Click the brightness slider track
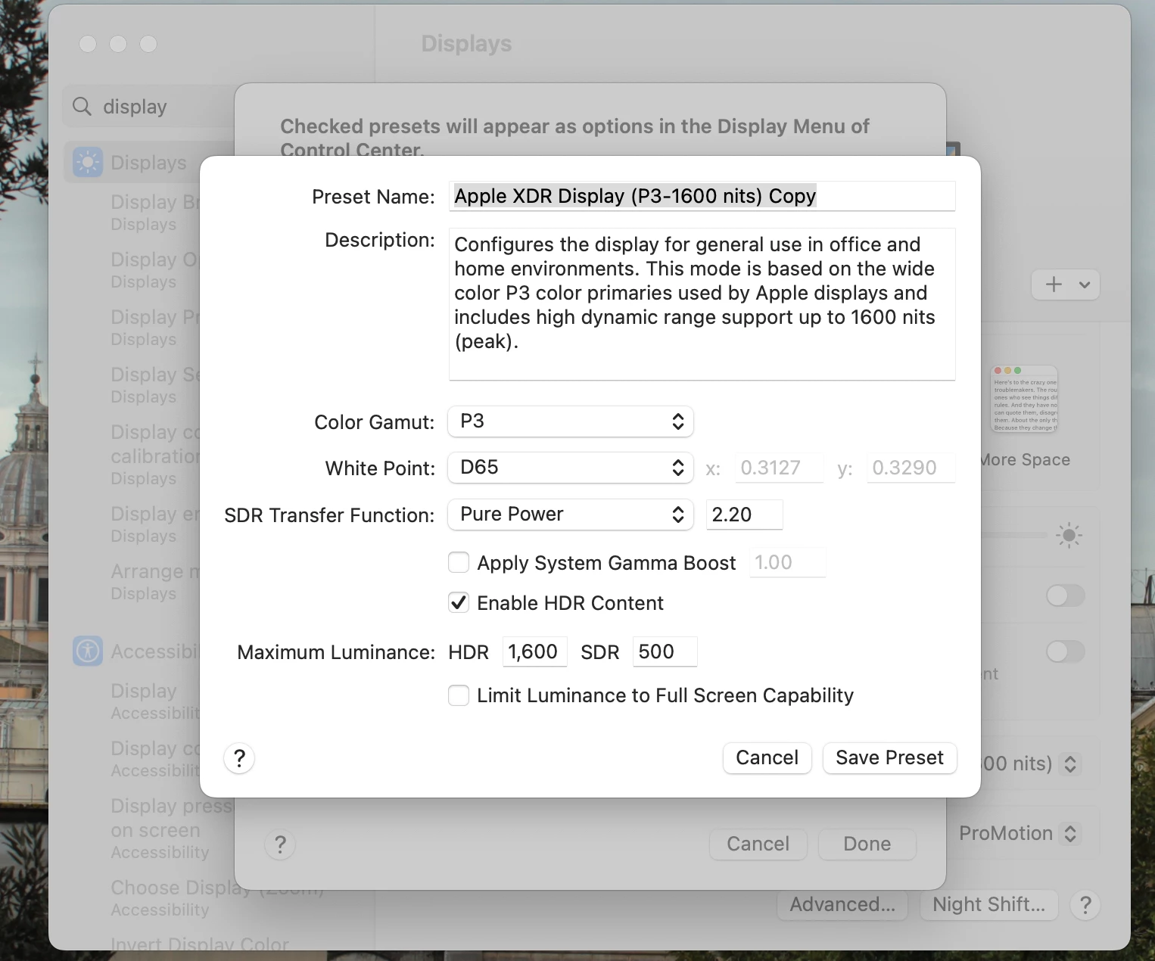 (x=1014, y=536)
